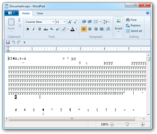This screenshot has width=157, height=134.
Task: Open WordPad Help question mark icon
Action: click(x=148, y=13)
